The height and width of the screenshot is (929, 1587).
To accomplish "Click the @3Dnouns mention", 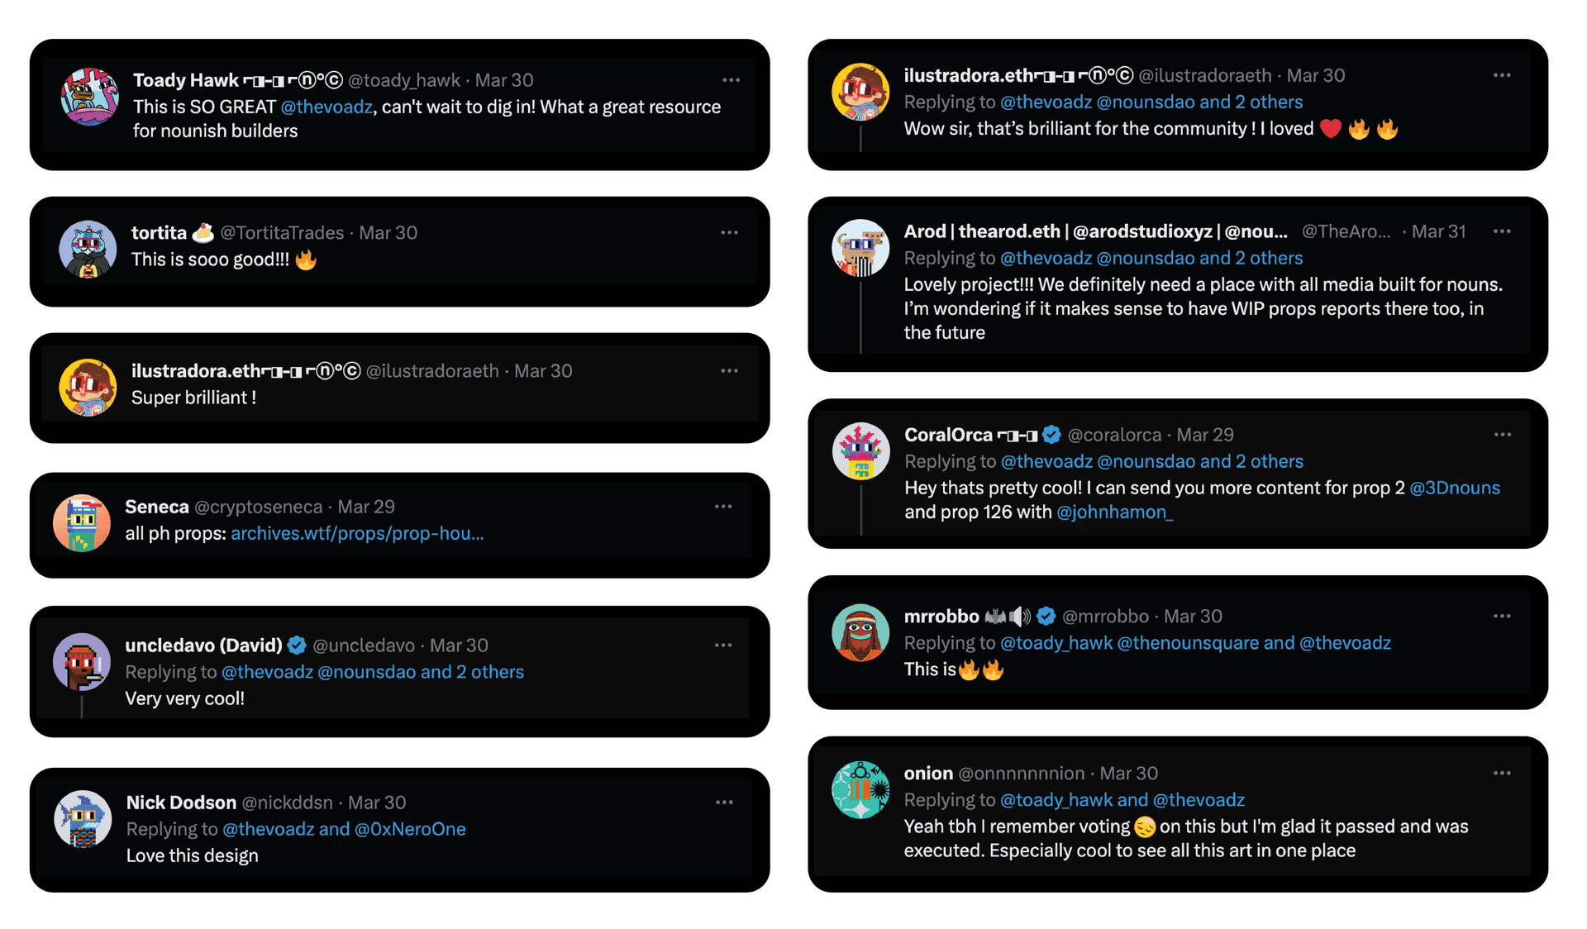I will tap(1454, 488).
